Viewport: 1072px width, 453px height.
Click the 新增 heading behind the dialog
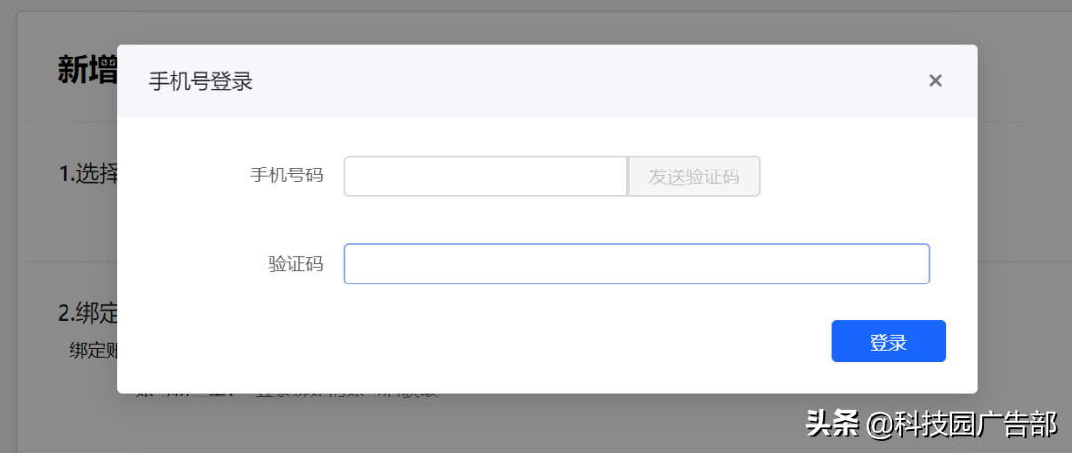click(x=86, y=70)
